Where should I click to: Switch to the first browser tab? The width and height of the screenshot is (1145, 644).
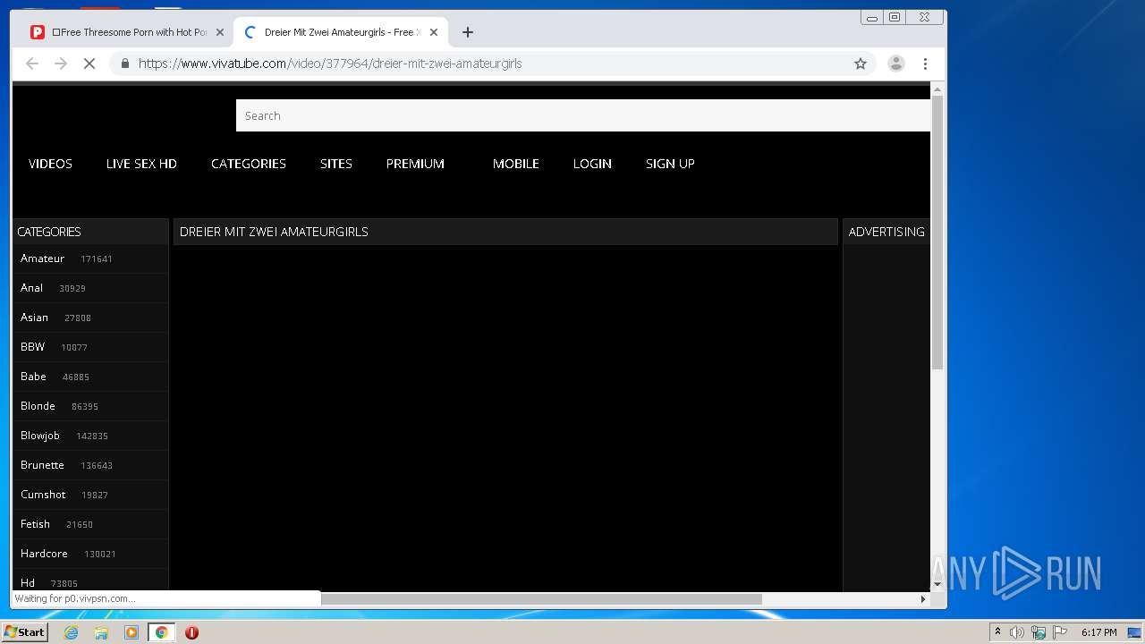click(126, 32)
